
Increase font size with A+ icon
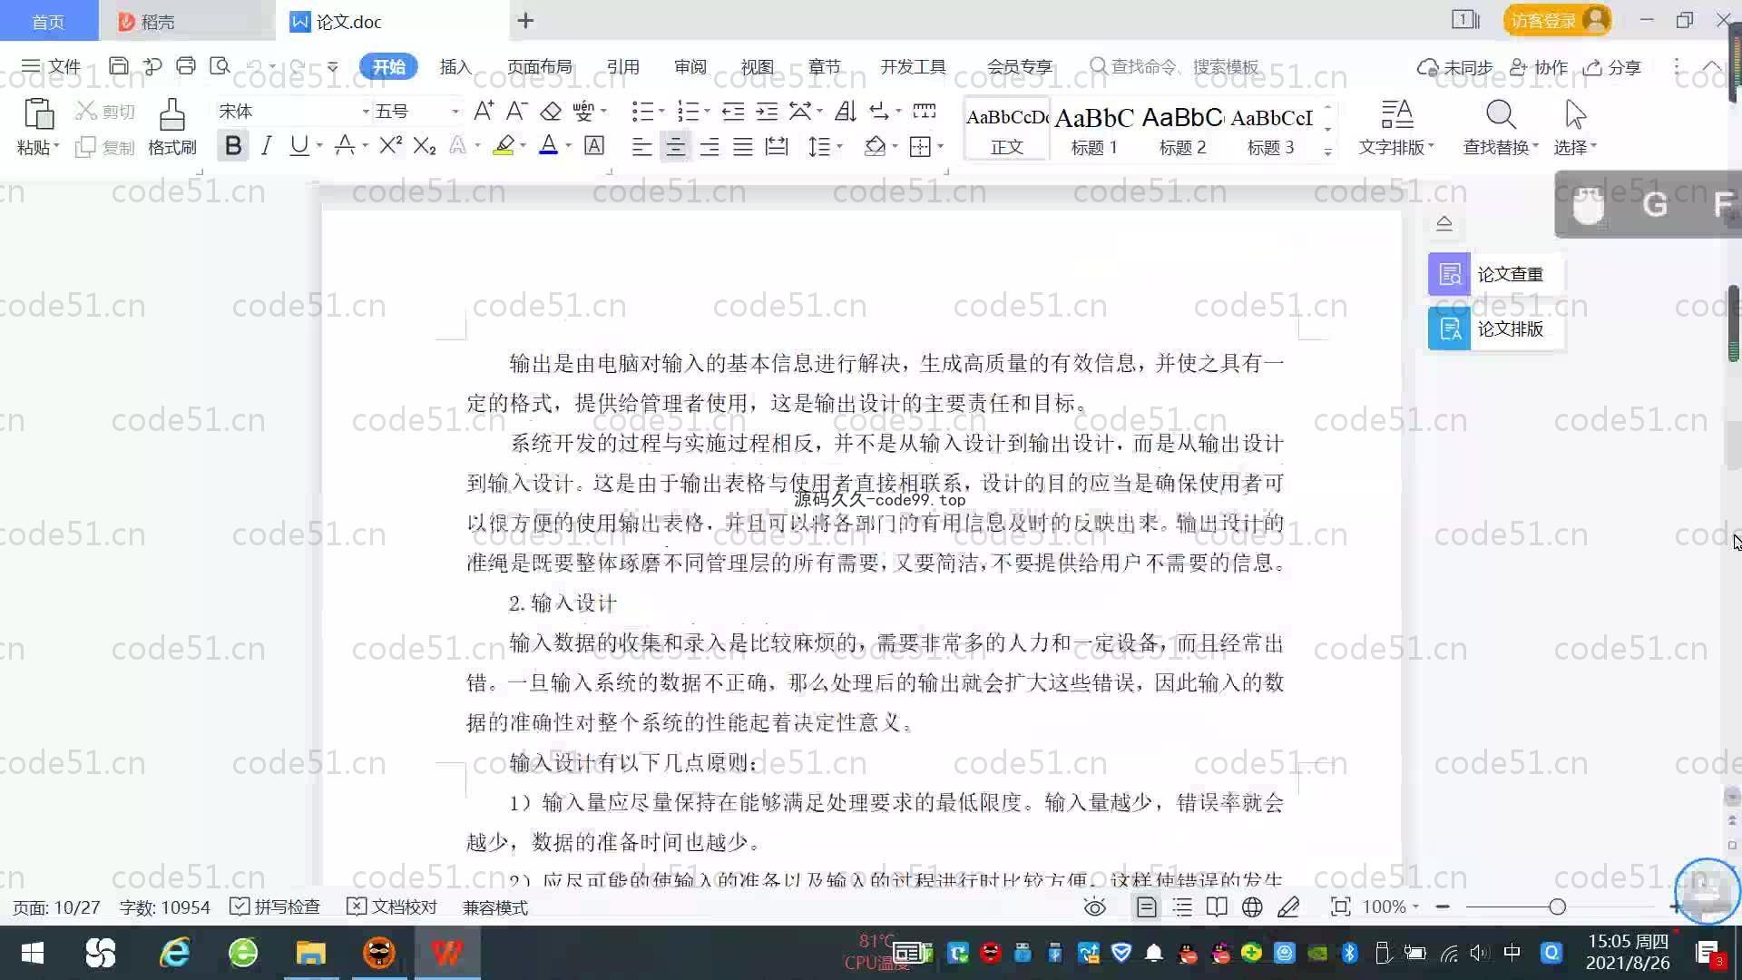[x=484, y=111]
